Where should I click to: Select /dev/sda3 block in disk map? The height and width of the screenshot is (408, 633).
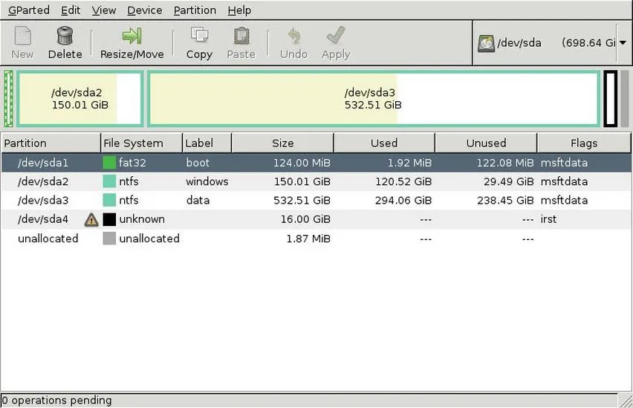373,99
